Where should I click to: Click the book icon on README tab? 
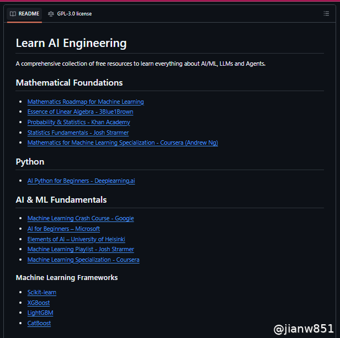point(13,14)
